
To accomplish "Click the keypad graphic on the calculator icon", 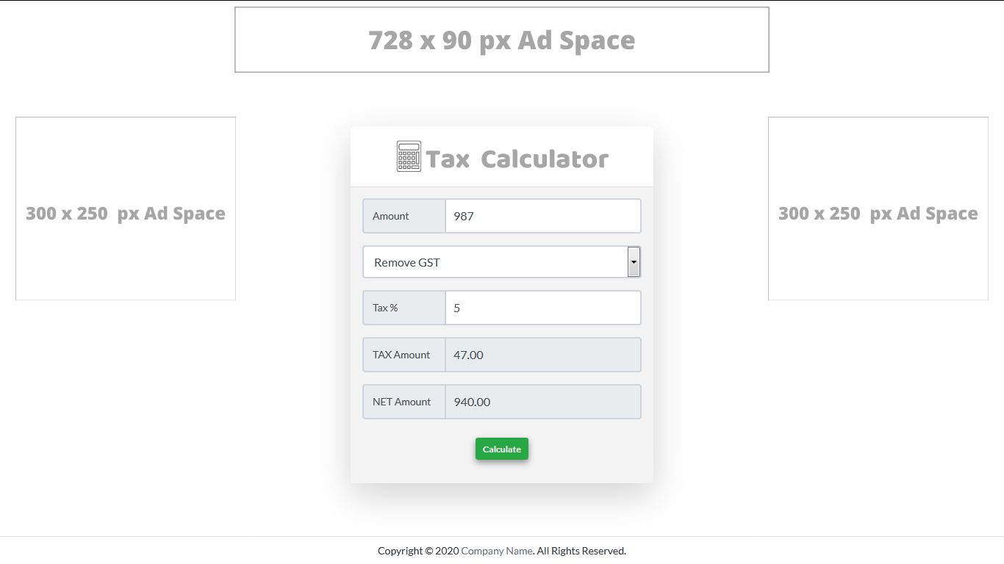I will (x=409, y=161).
